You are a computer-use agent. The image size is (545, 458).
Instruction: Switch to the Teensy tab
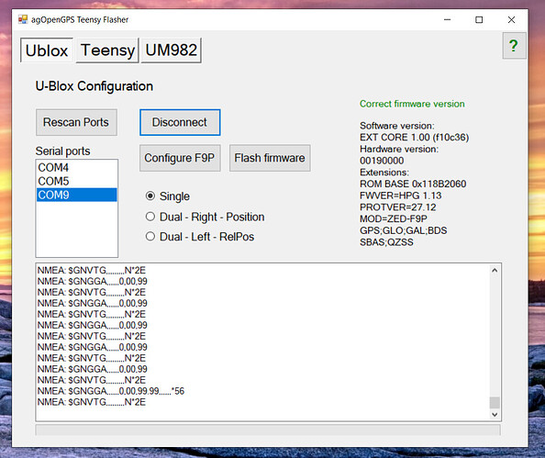[107, 50]
